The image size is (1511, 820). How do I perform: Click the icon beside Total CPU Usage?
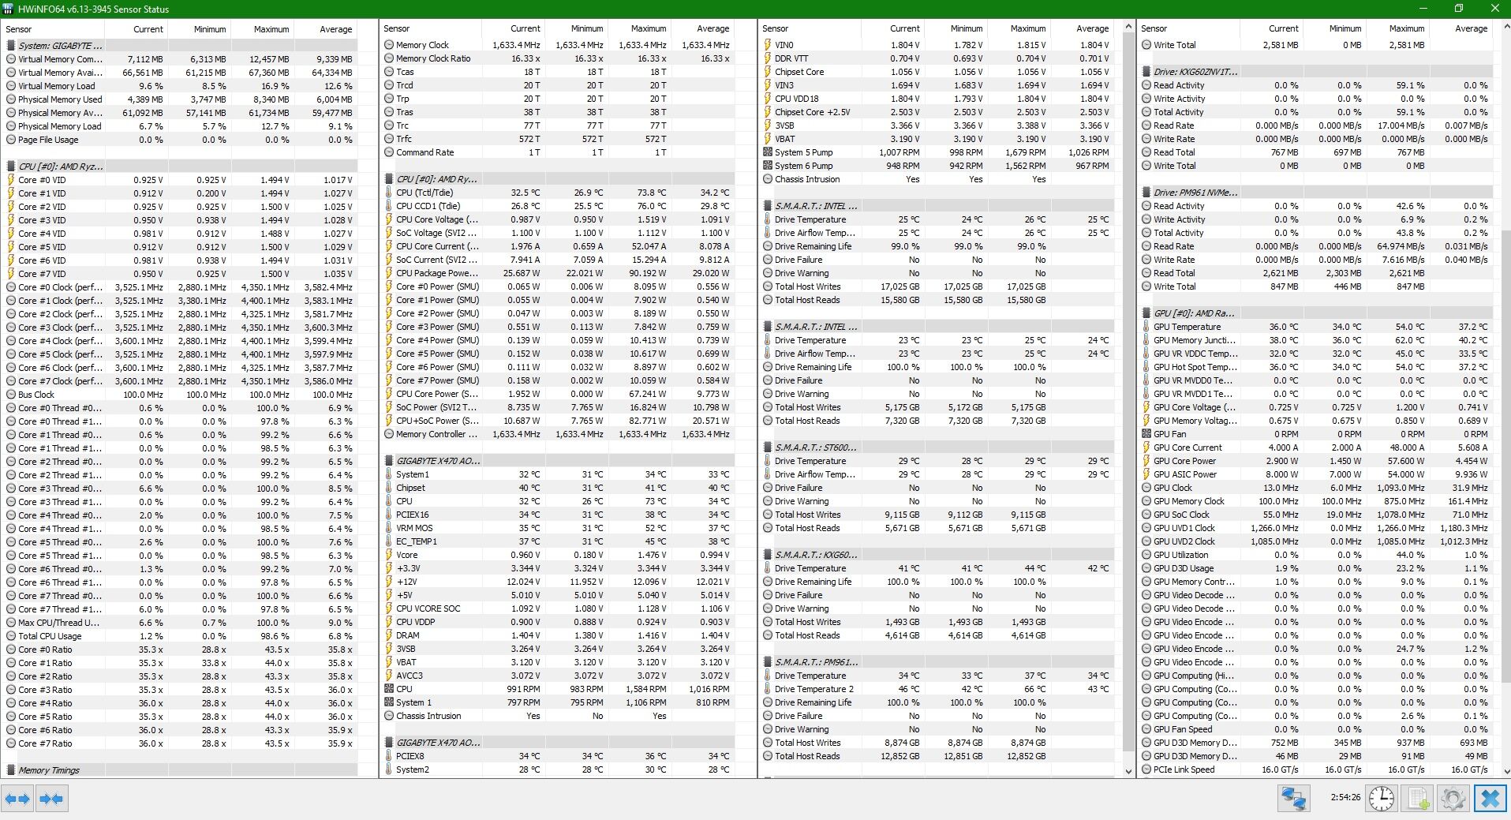(x=11, y=636)
